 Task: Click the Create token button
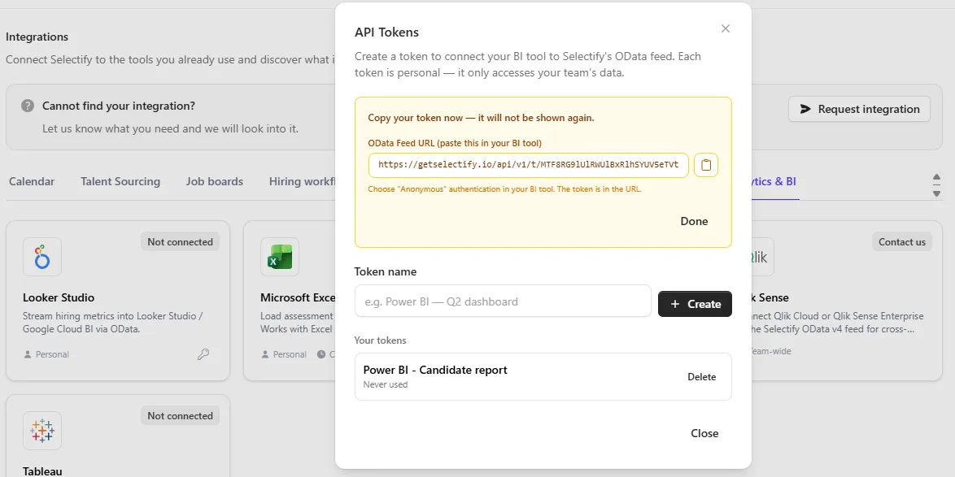pyautogui.click(x=695, y=304)
